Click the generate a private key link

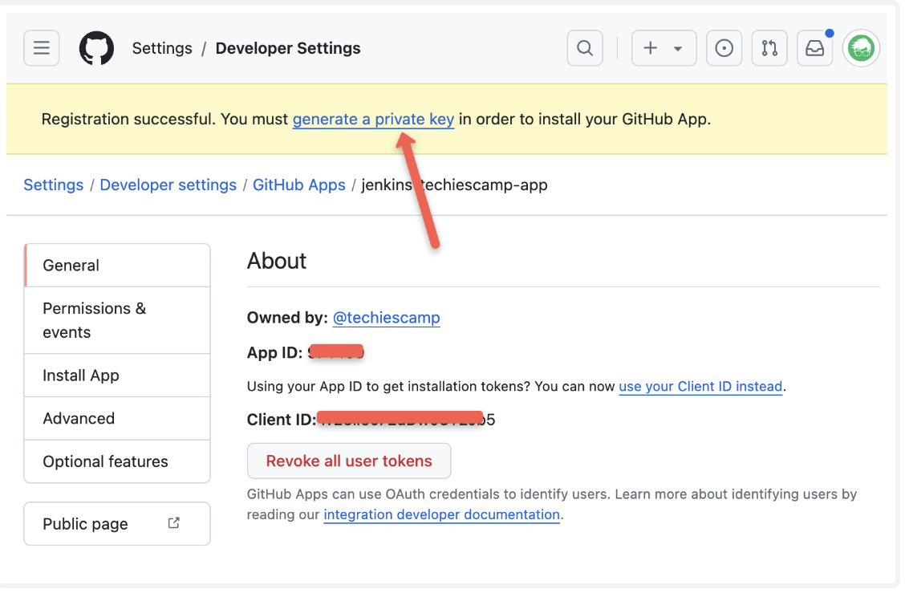click(373, 119)
